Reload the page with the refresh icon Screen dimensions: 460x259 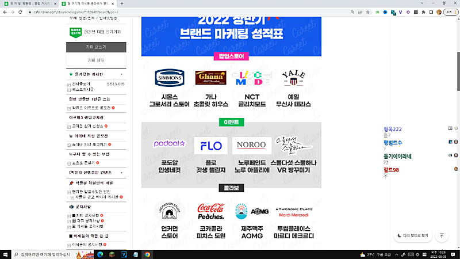pos(20,12)
